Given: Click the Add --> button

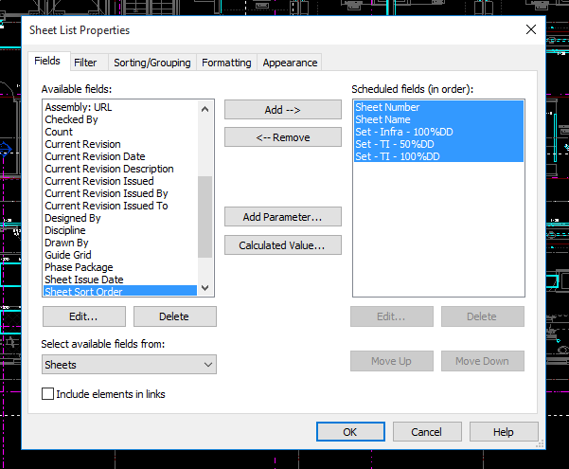Looking at the screenshot, I should click(282, 110).
